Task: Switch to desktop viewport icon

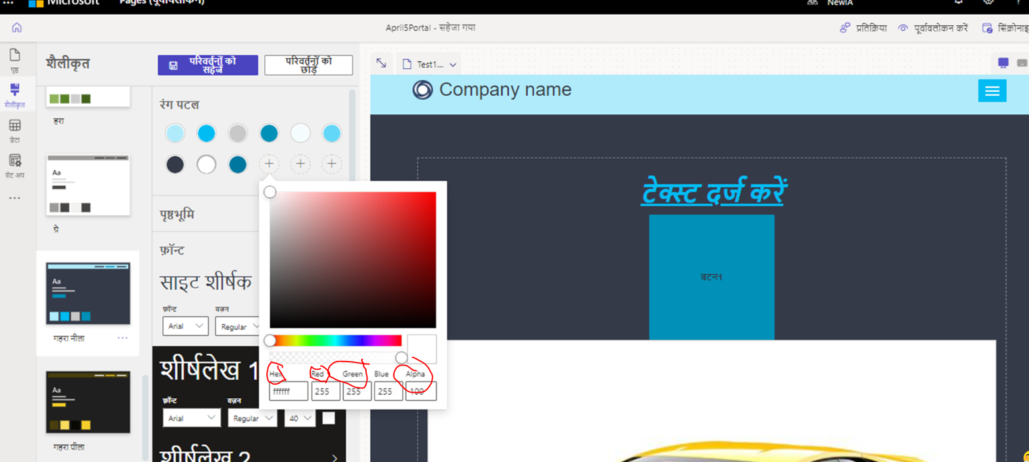Action: pos(1003,62)
